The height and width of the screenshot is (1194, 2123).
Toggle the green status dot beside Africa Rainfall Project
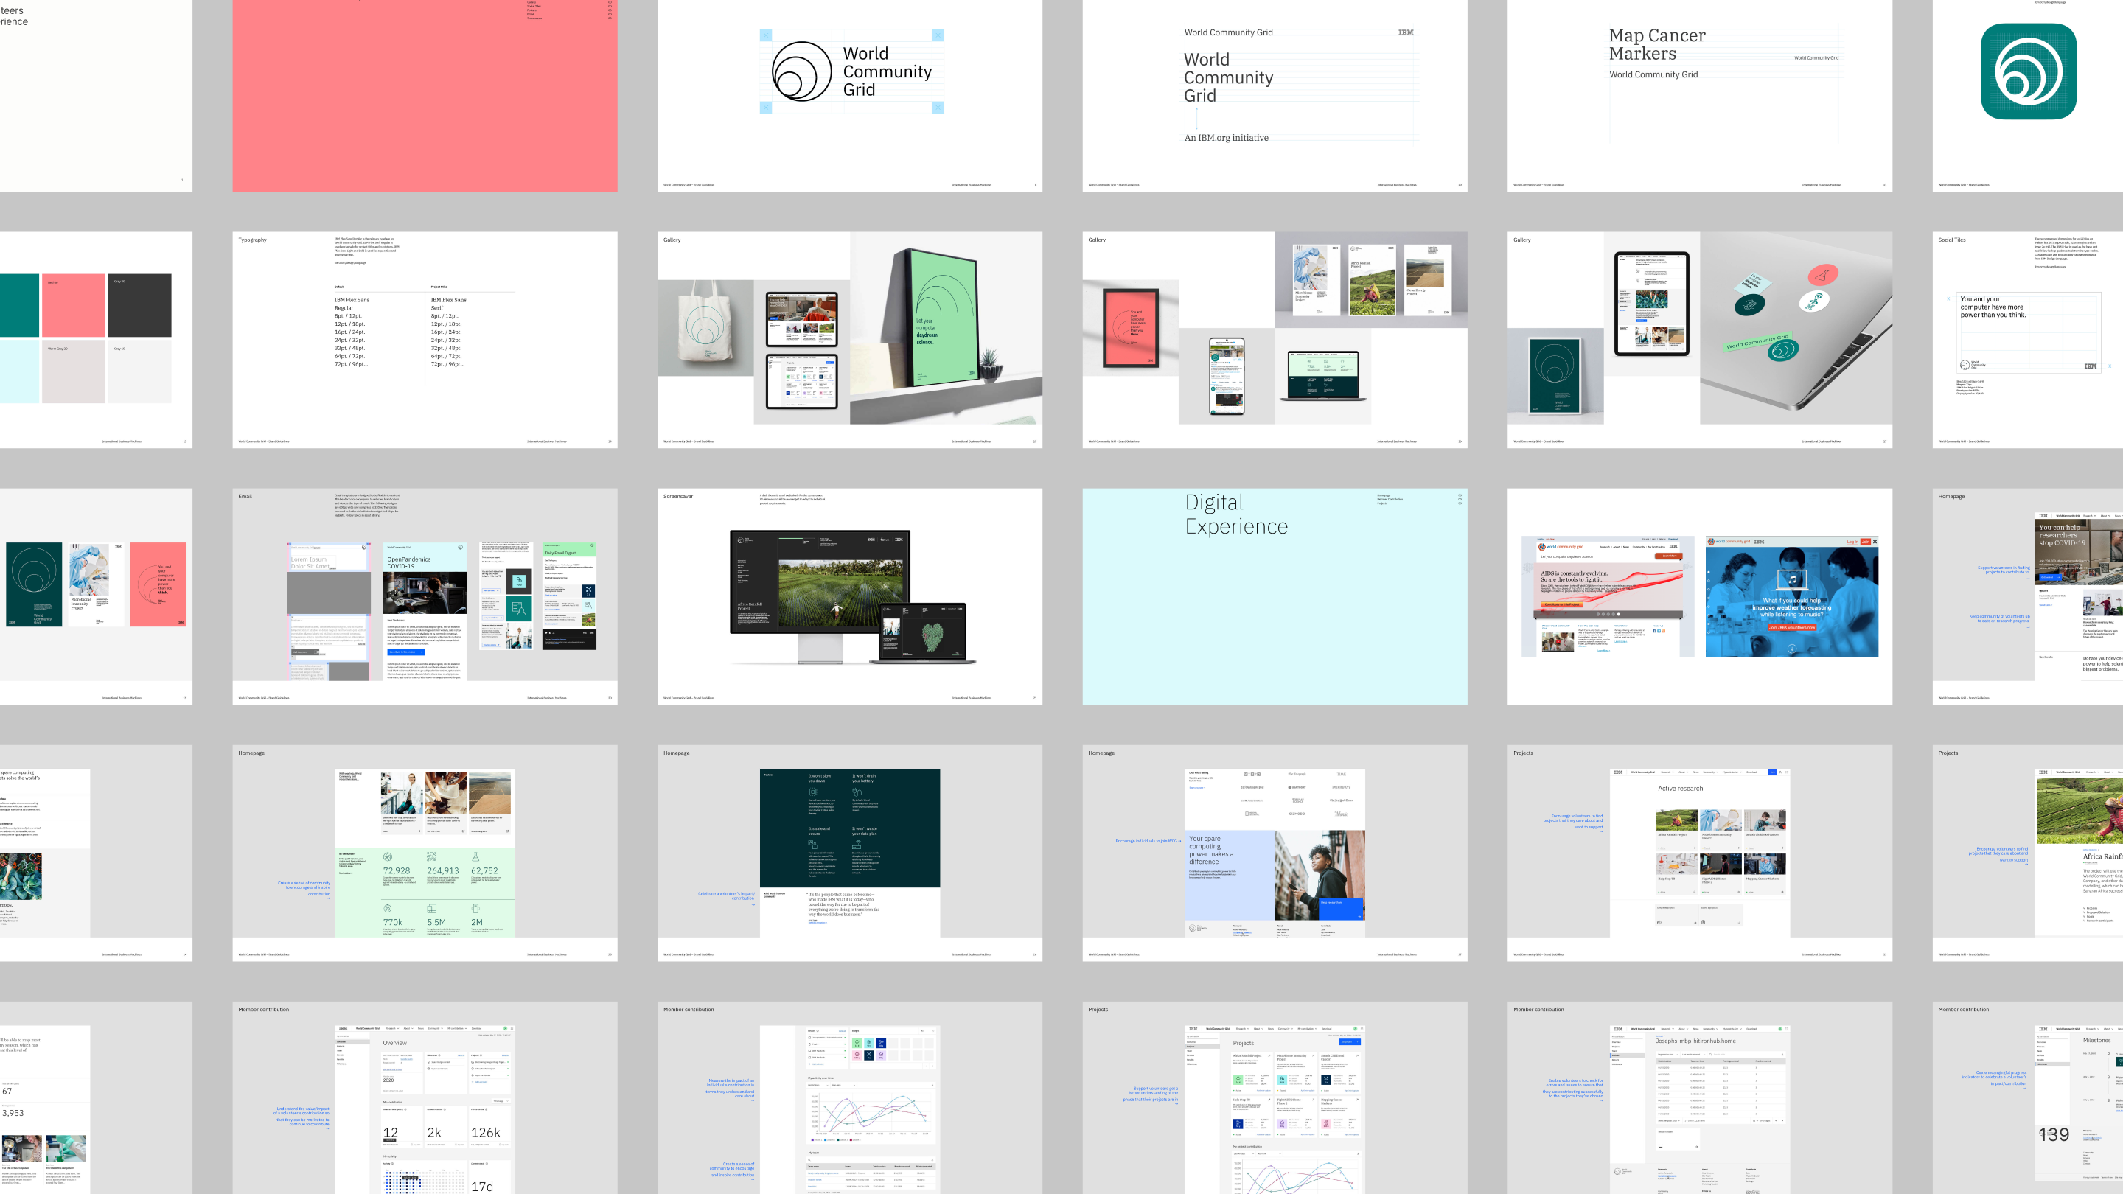[x=508, y=1069]
